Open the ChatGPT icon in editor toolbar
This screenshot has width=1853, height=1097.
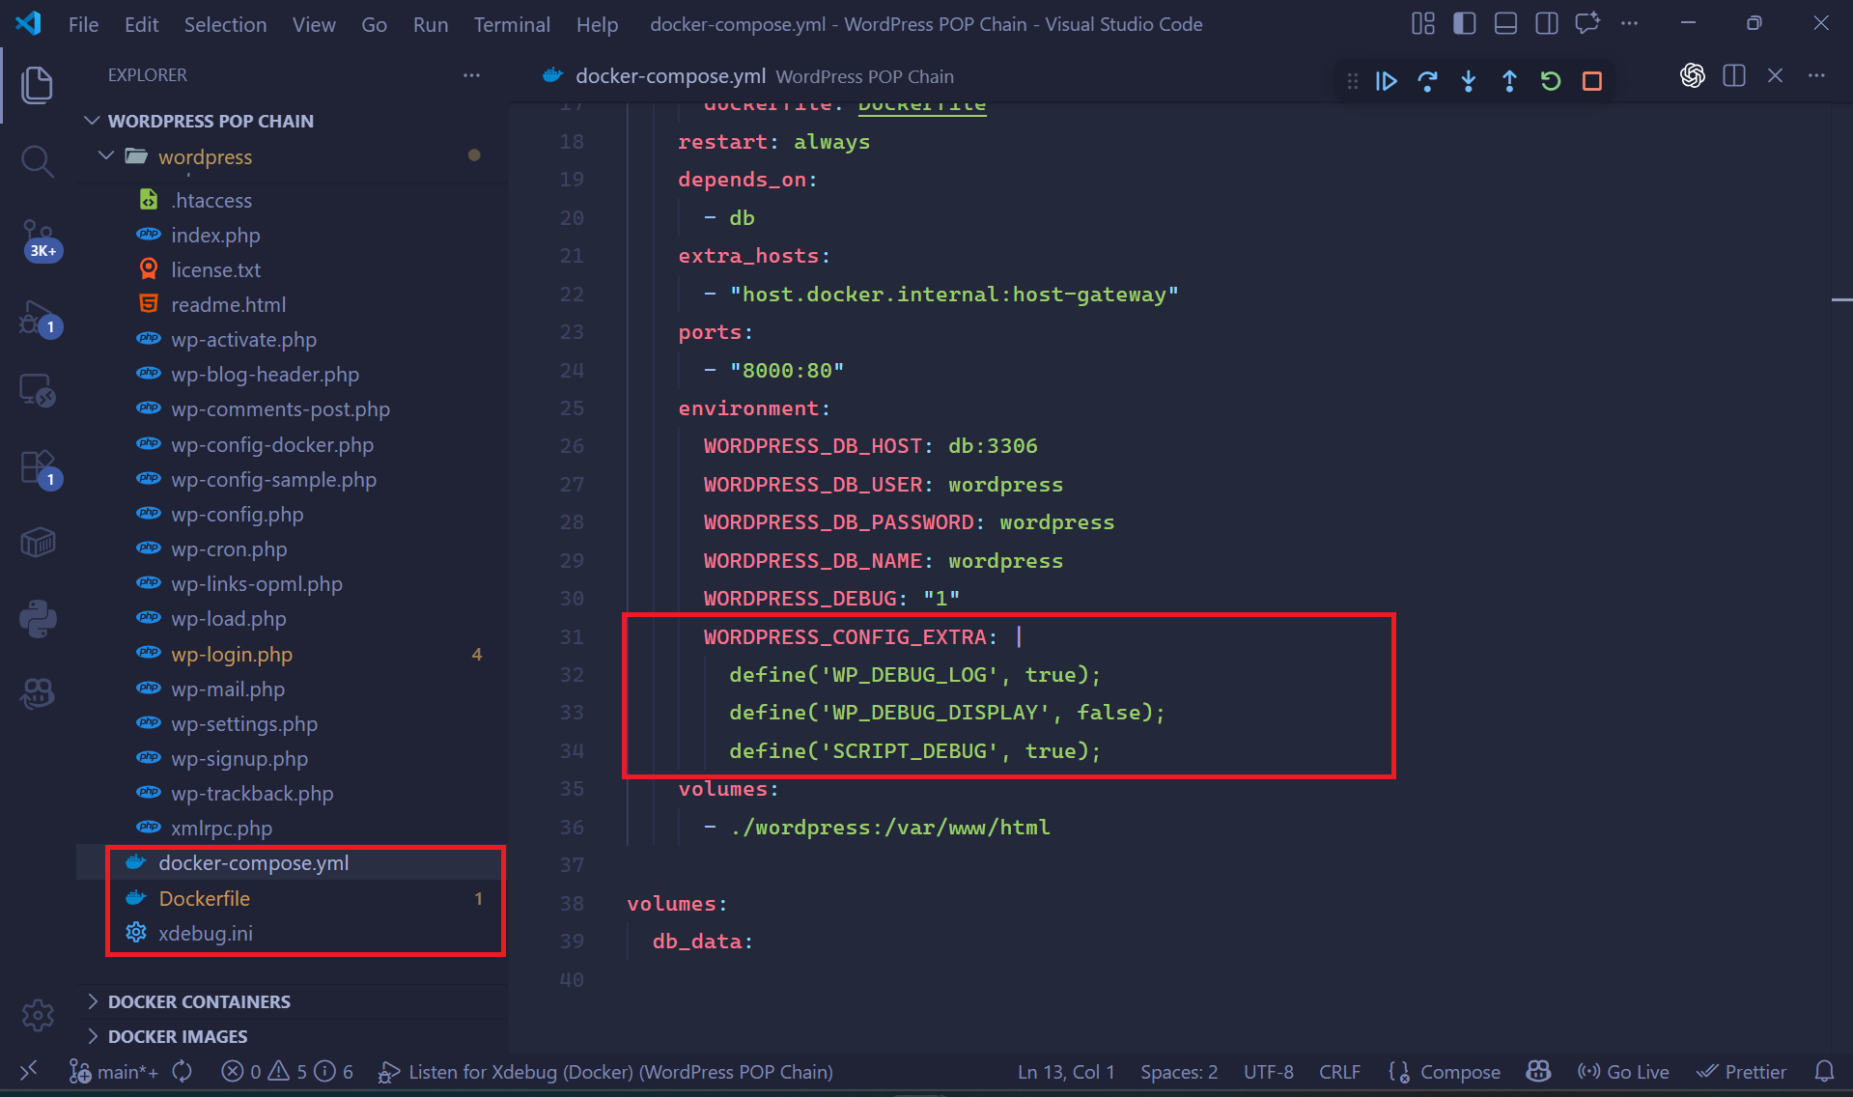1693,75
